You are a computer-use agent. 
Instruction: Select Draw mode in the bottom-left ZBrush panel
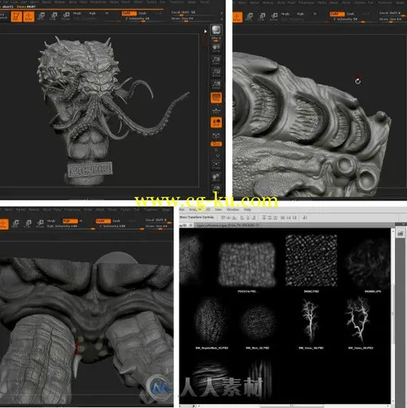pos(3,223)
